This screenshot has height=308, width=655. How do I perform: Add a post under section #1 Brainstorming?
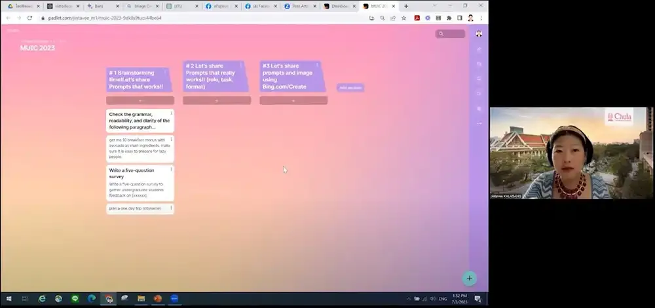point(140,100)
